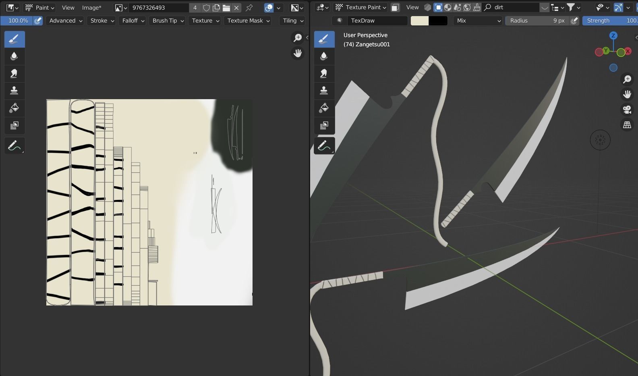The height and width of the screenshot is (376, 638).
Task: Toggle the half-shaded sphere icon in the 3D viewport header
Action: [x=447, y=7]
